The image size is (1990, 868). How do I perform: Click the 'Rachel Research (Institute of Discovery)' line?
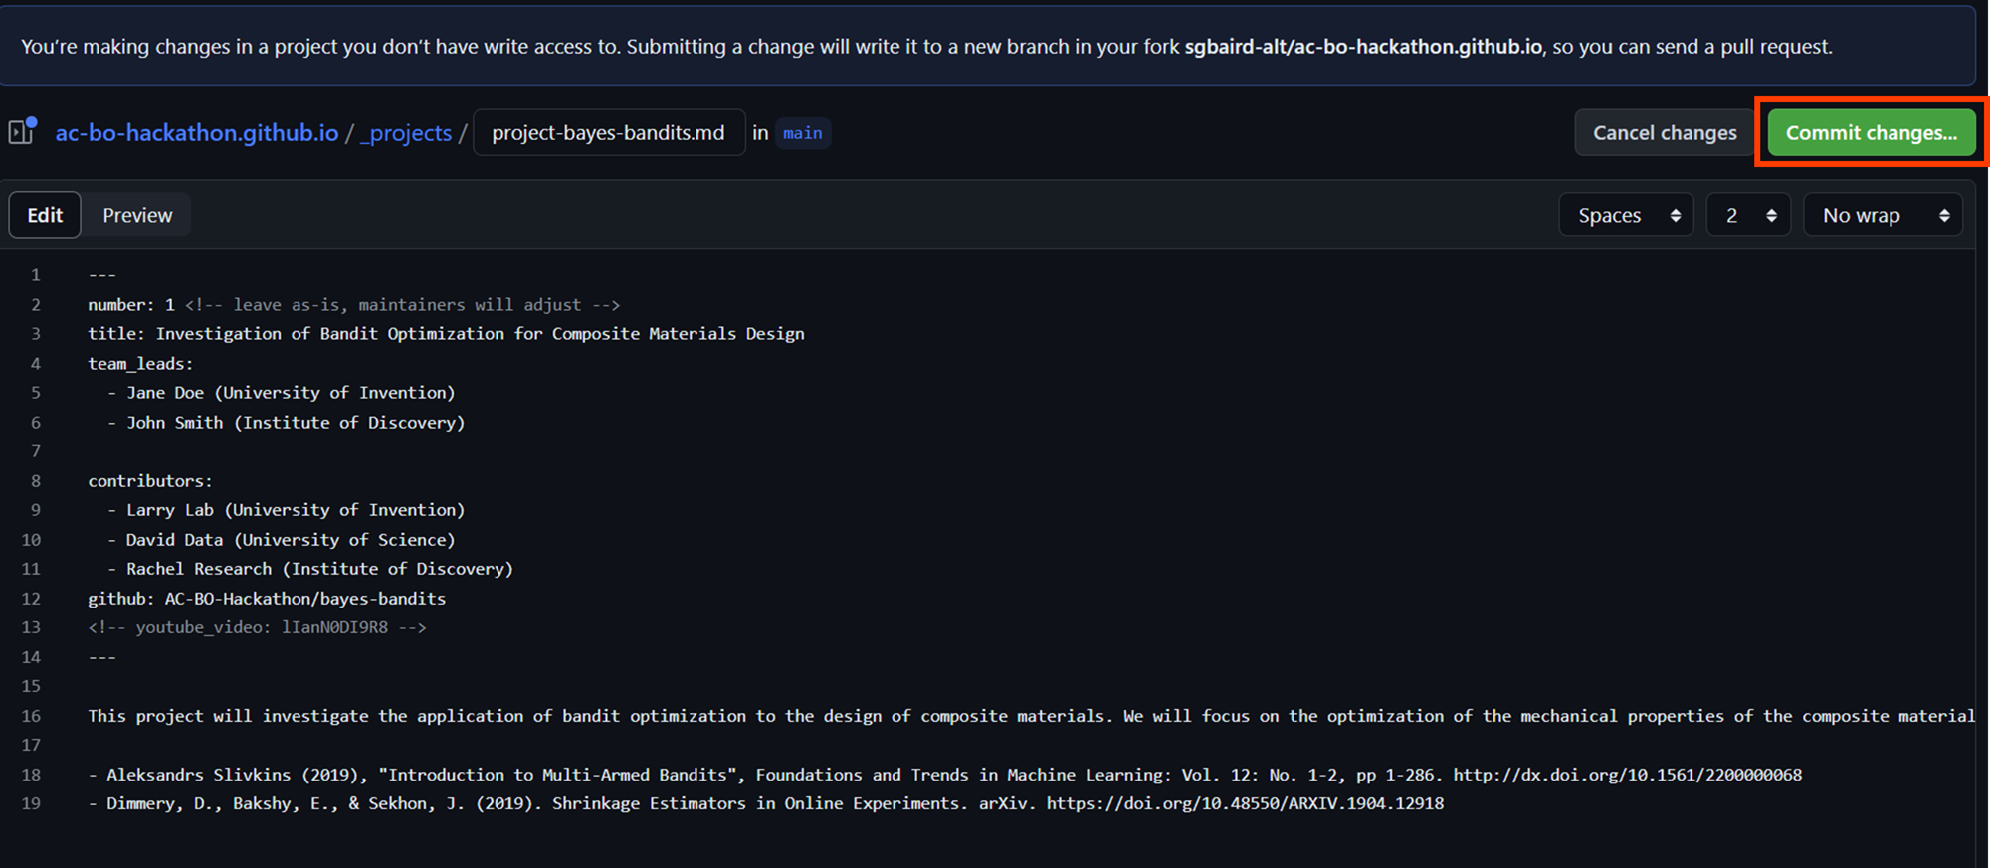click(x=310, y=569)
